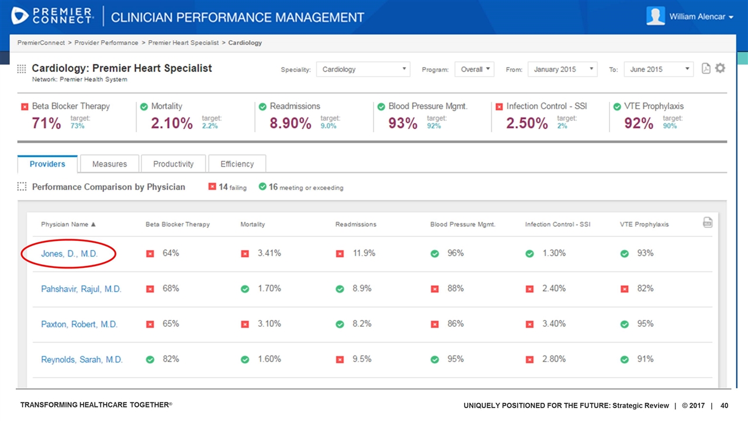Image resolution: width=748 pixels, height=421 pixels.
Task: Export the physician table to spreadsheet icon
Action: pos(707,222)
